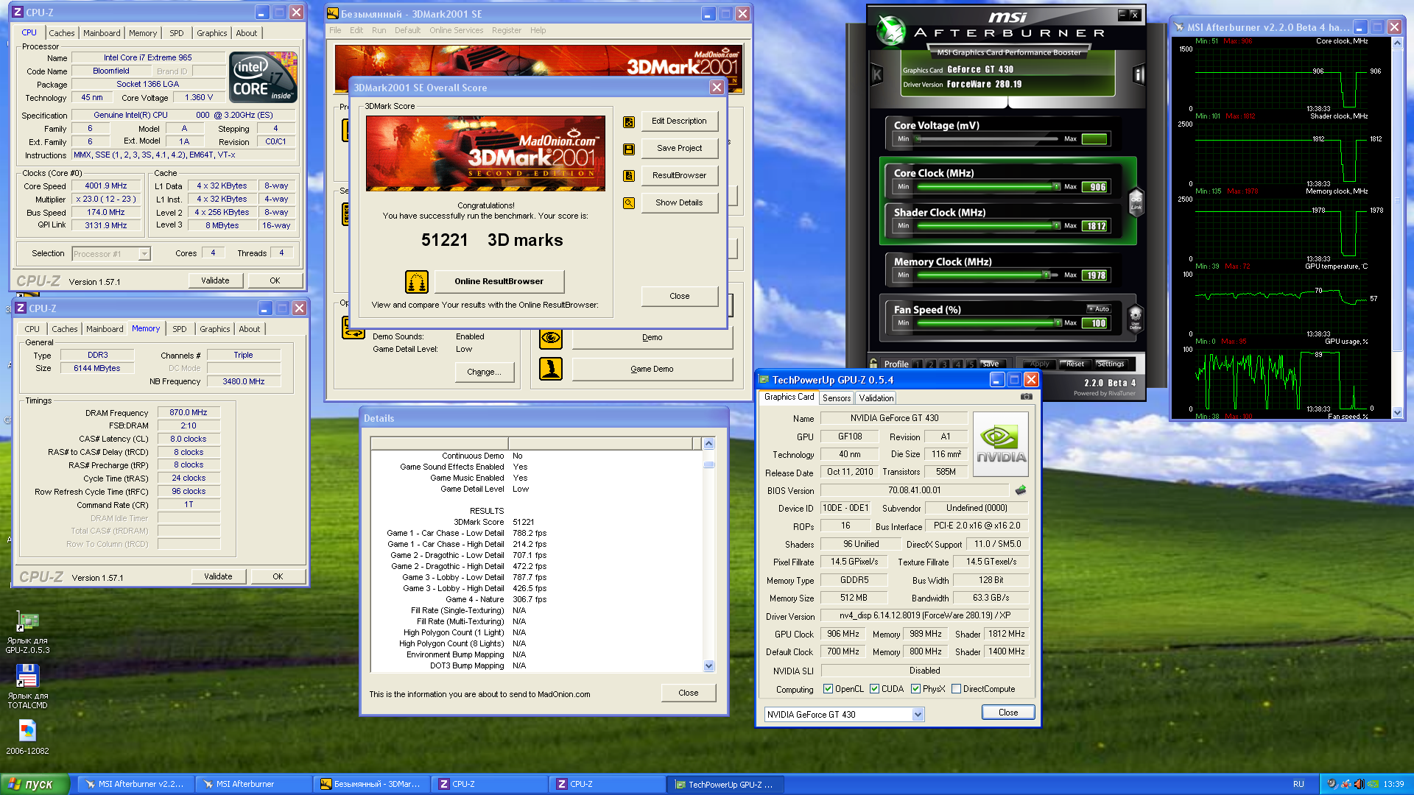Select Afterburner profile slot 3
The image size is (1414, 795).
944,364
